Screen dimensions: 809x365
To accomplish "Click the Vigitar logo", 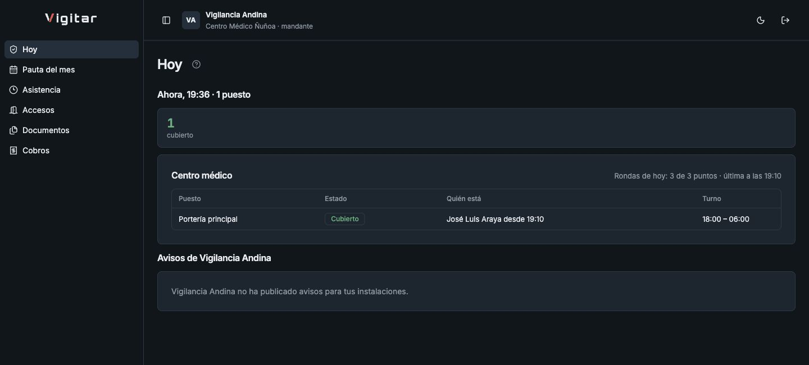I will point(71,19).
